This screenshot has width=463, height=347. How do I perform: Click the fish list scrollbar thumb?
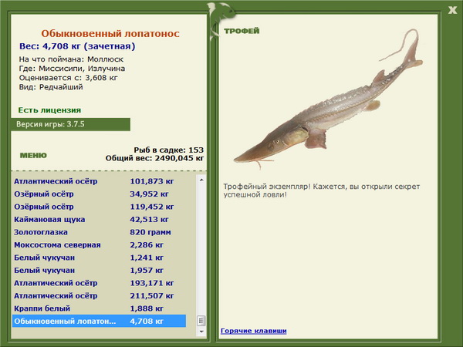[x=201, y=321]
